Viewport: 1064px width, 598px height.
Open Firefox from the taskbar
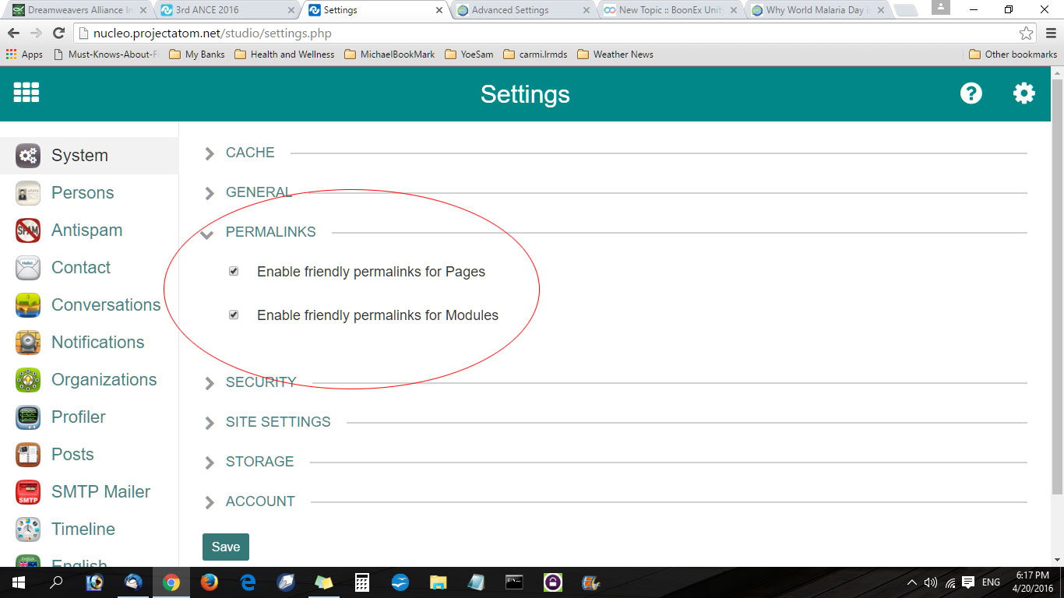pyautogui.click(x=209, y=582)
